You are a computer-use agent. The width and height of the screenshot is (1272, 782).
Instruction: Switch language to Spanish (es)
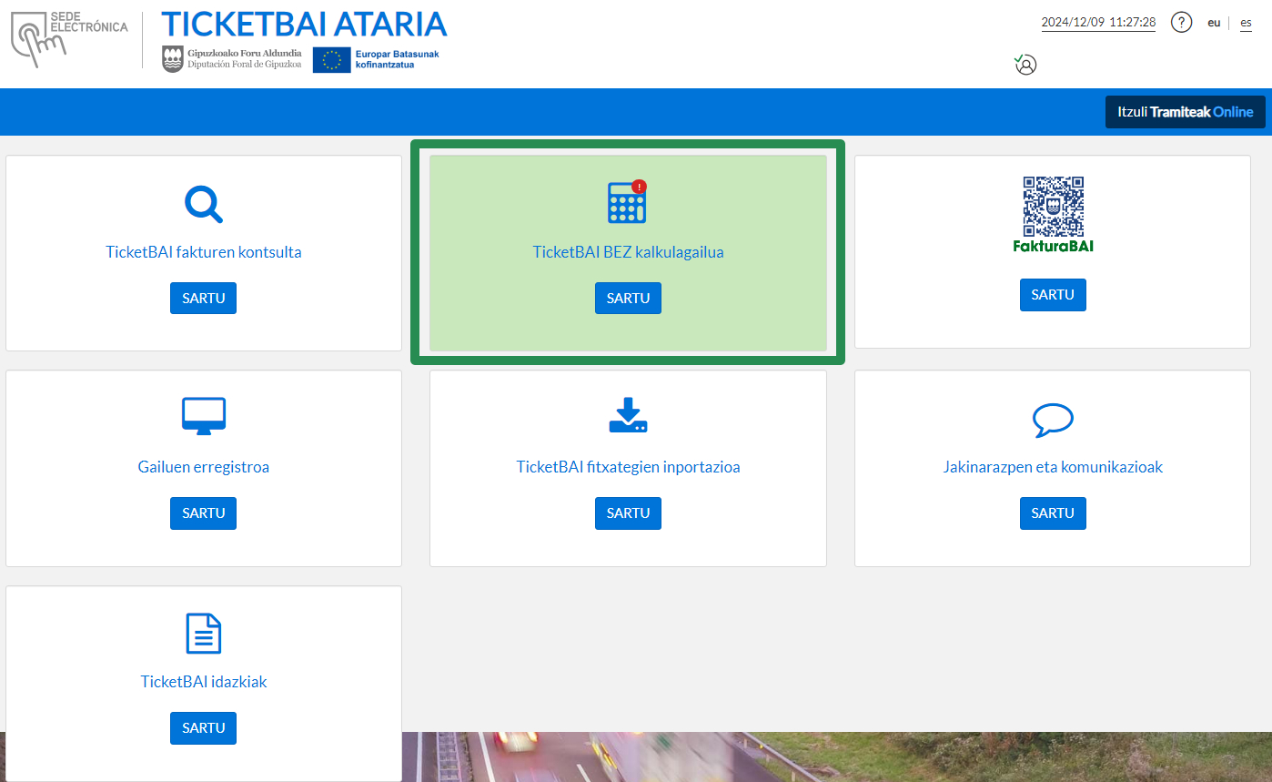tap(1246, 23)
